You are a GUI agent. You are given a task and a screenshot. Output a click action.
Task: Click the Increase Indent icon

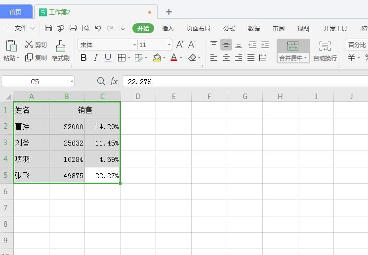click(x=265, y=45)
